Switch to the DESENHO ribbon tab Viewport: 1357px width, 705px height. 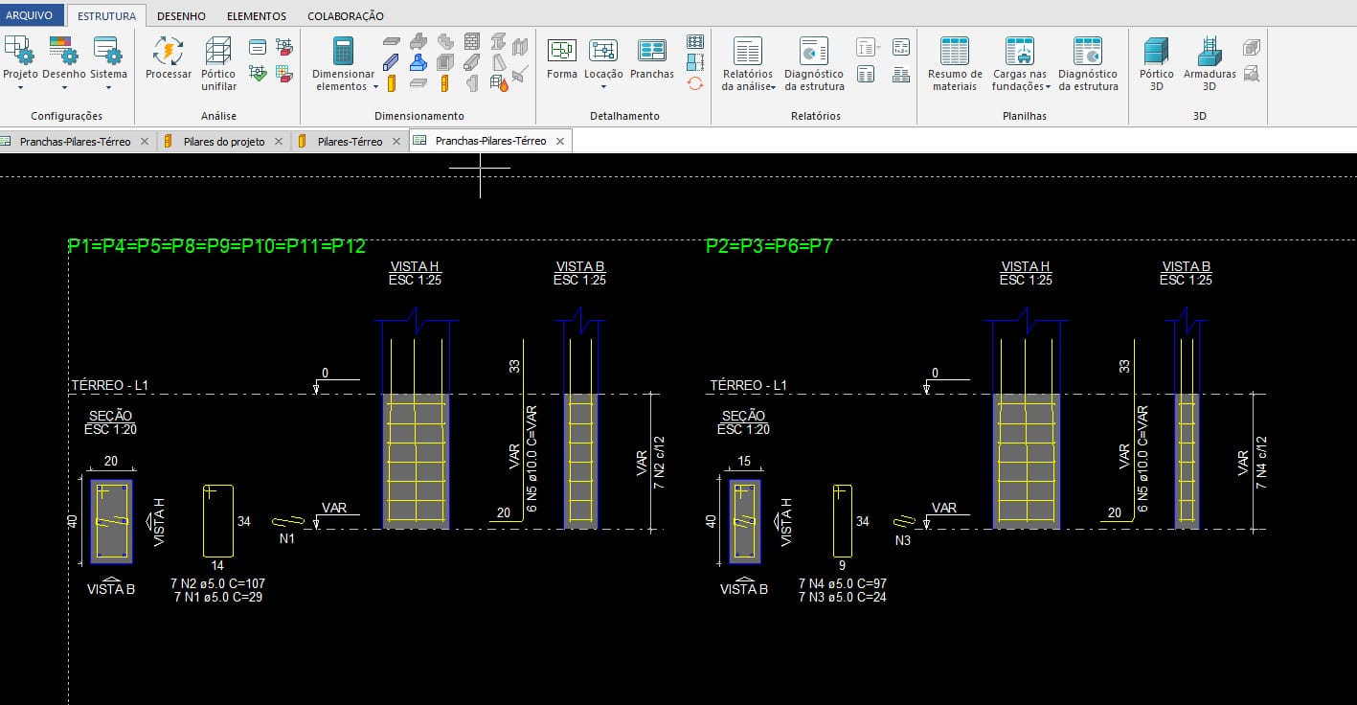180,15
